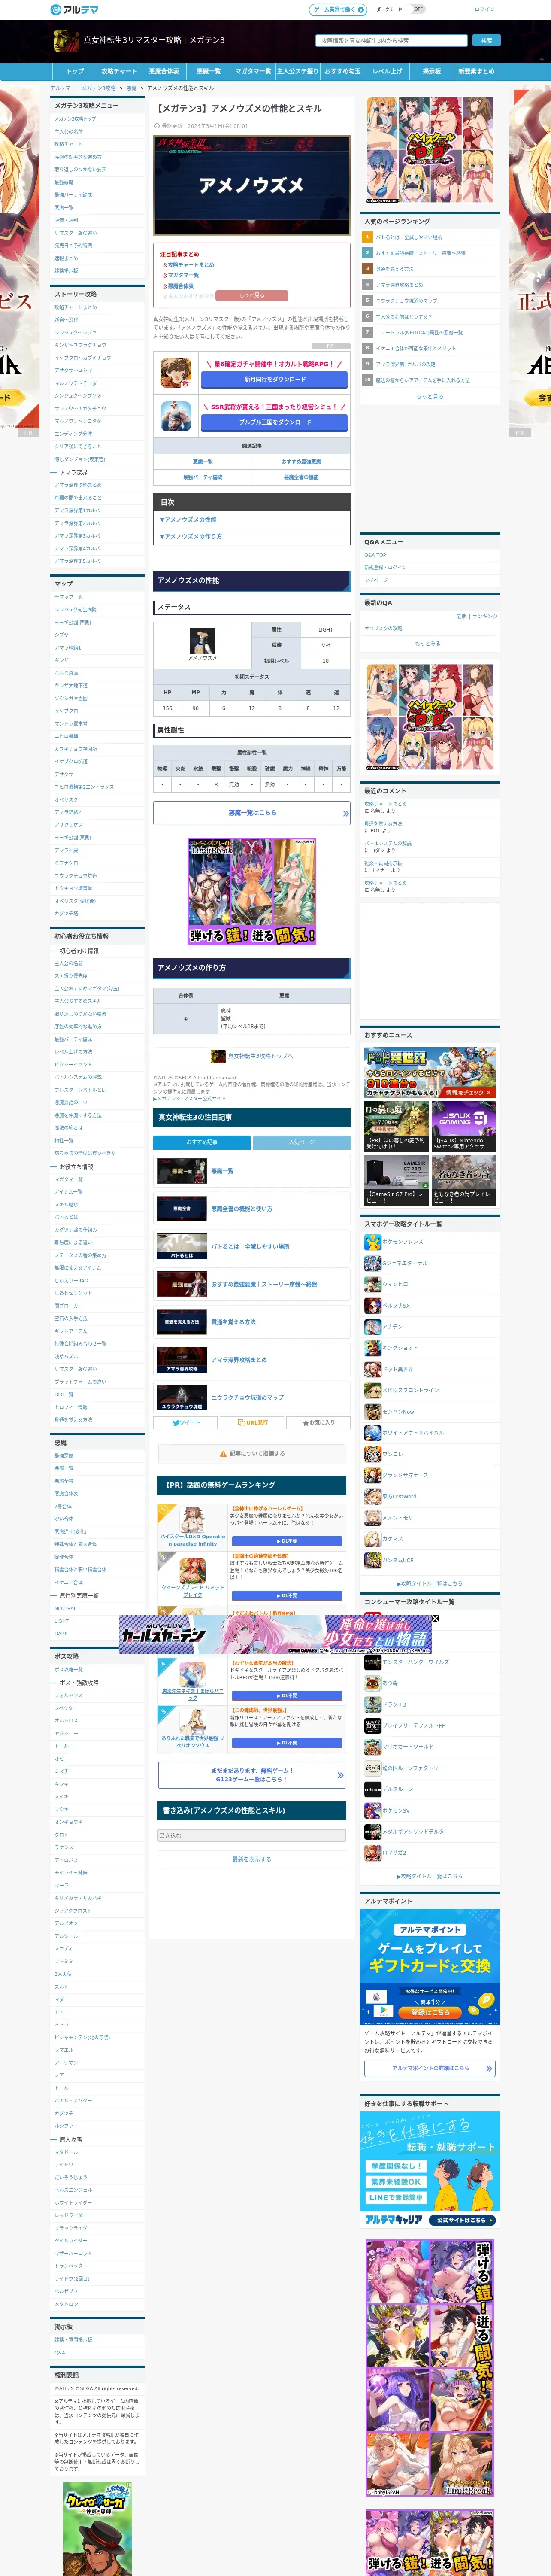Open the キングショット app icon

pyautogui.click(x=373, y=1348)
